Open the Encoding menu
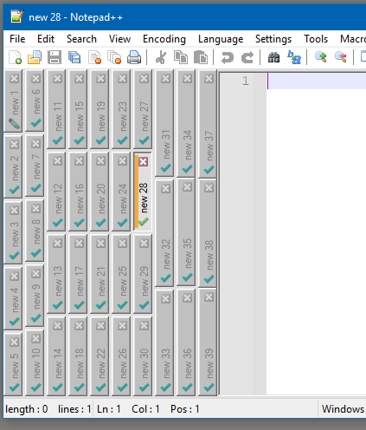The width and height of the screenshot is (366, 430). tap(164, 39)
